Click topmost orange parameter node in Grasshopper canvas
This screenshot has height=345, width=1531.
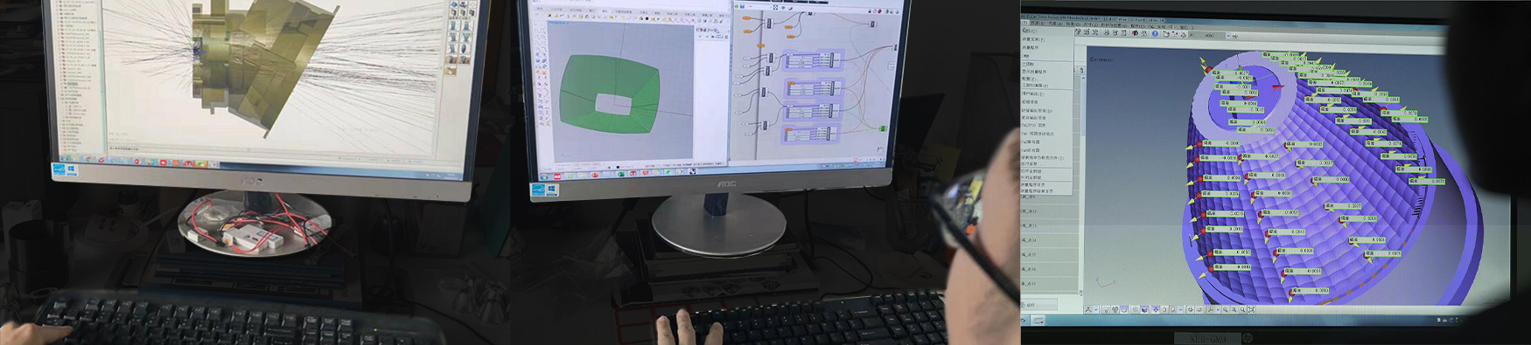point(747,17)
